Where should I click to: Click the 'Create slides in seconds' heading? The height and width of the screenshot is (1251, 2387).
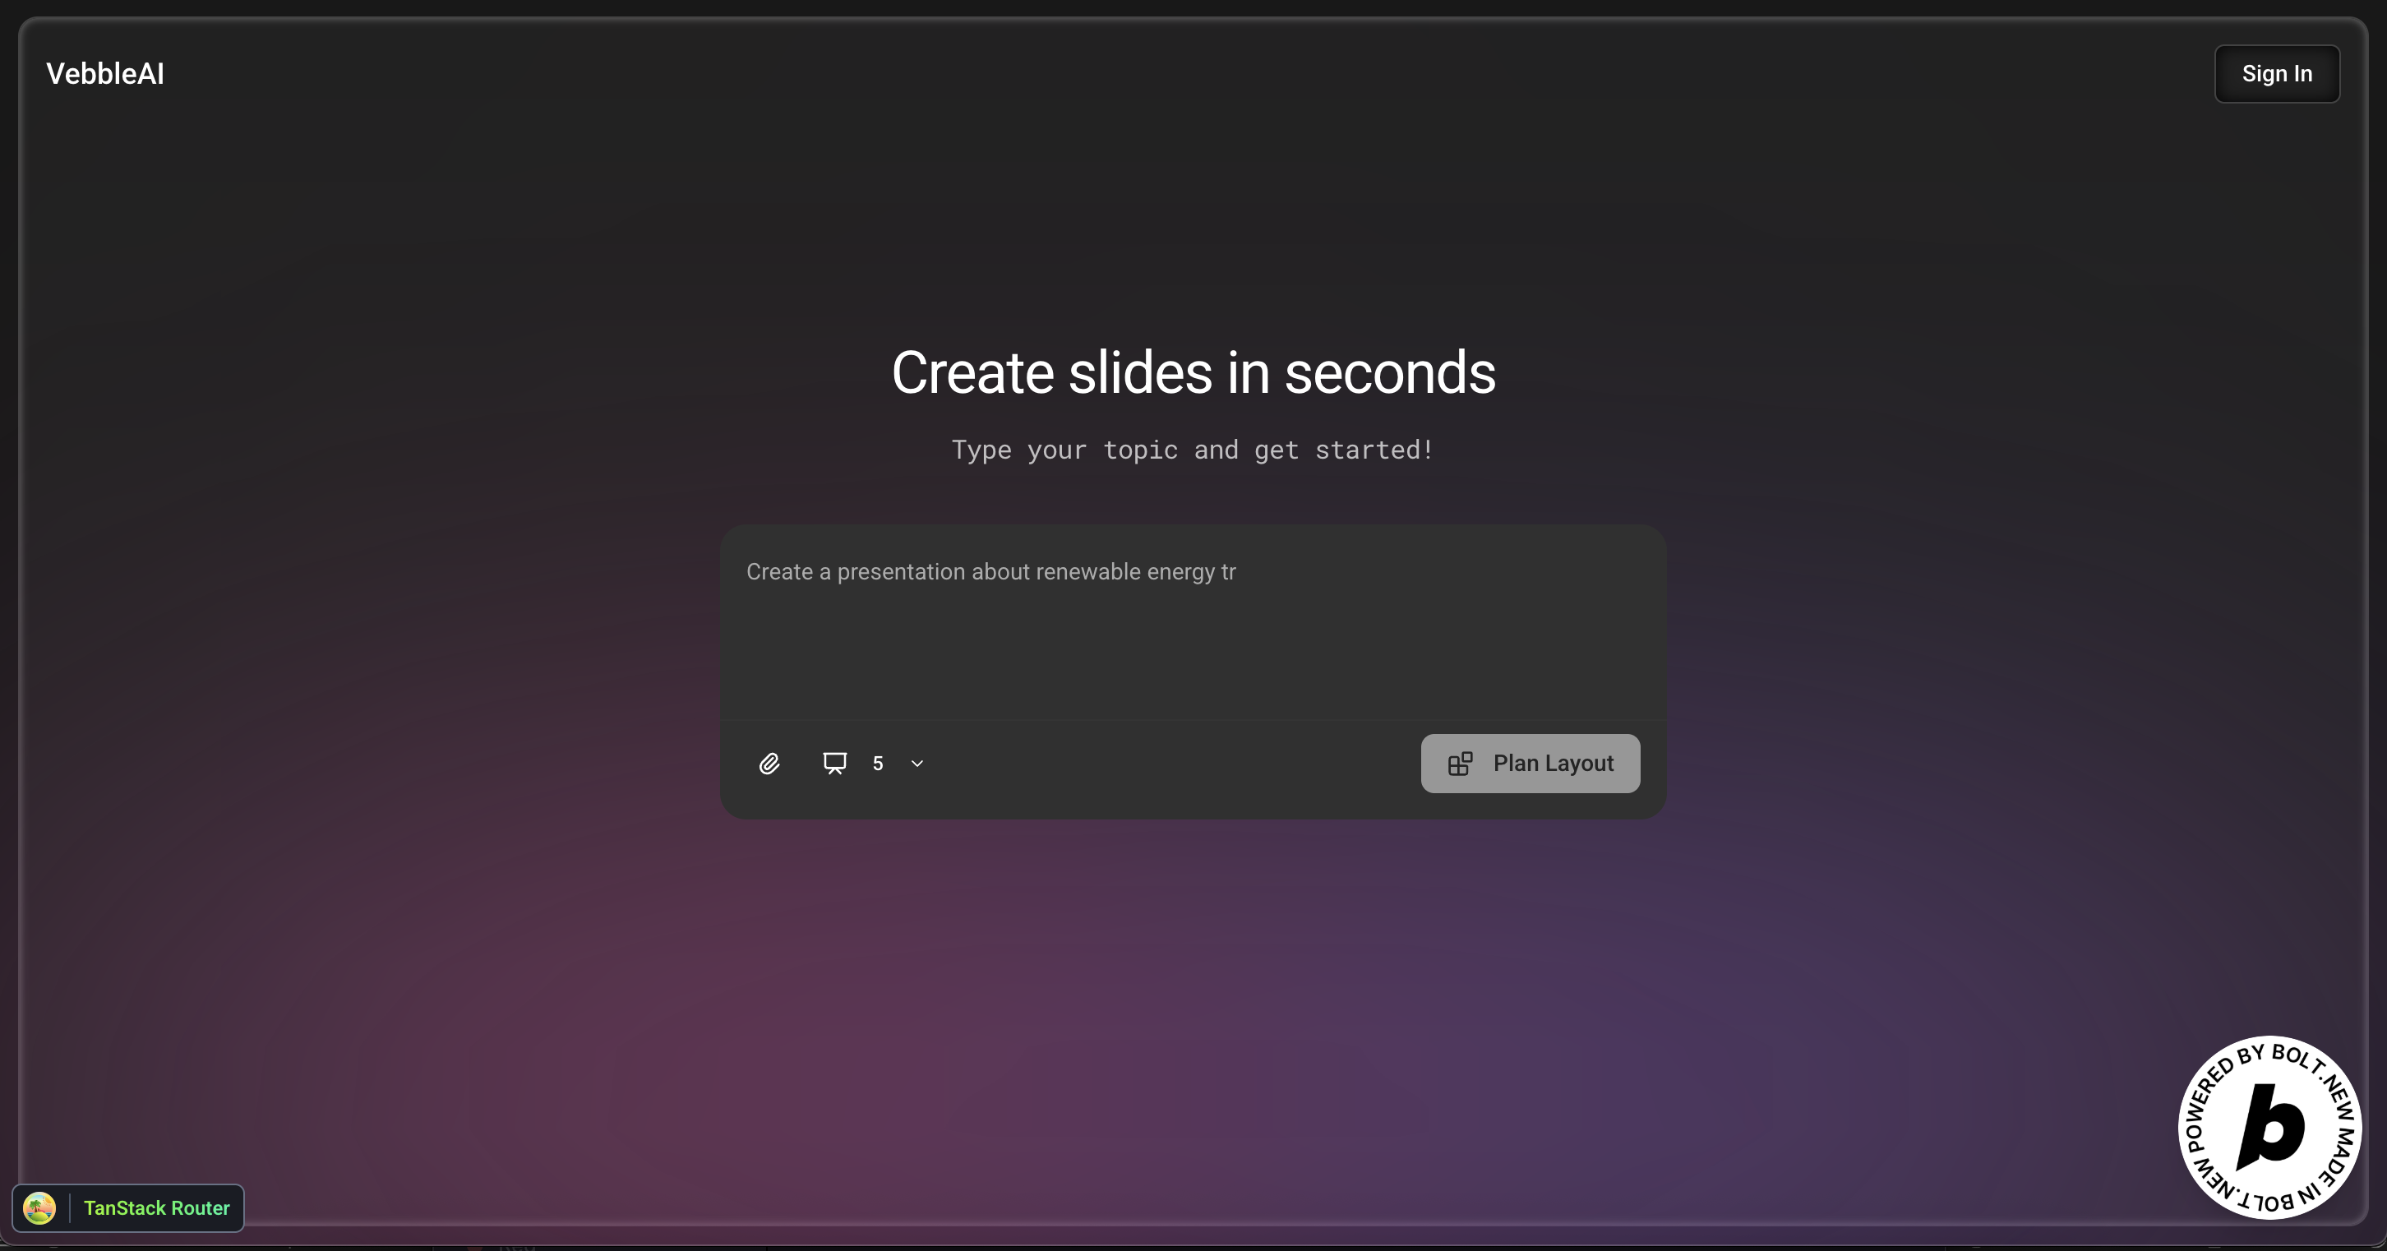[x=1193, y=372]
